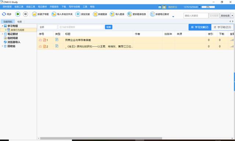Click the 我的积分 link in header
Viewport: 235px width, 141px height.
pyautogui.click(x=173, y=7)
